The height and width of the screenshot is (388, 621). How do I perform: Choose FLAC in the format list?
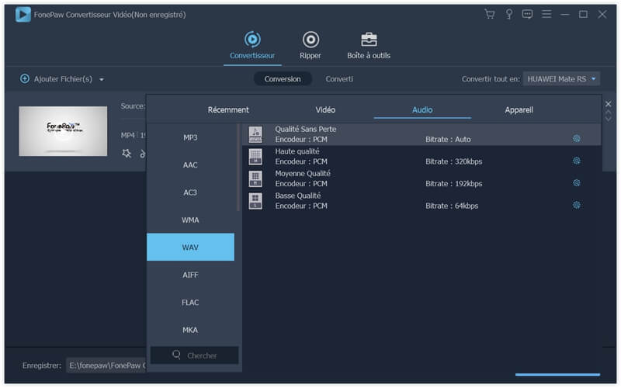pyautogui.click(x=190, y=303)
